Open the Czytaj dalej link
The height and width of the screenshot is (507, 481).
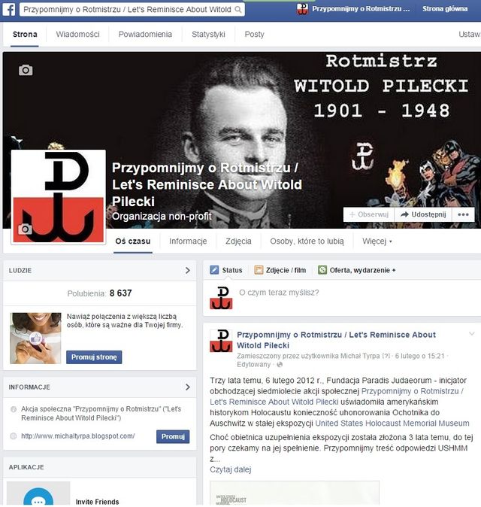pyautogui.click(x=230, y=469)
